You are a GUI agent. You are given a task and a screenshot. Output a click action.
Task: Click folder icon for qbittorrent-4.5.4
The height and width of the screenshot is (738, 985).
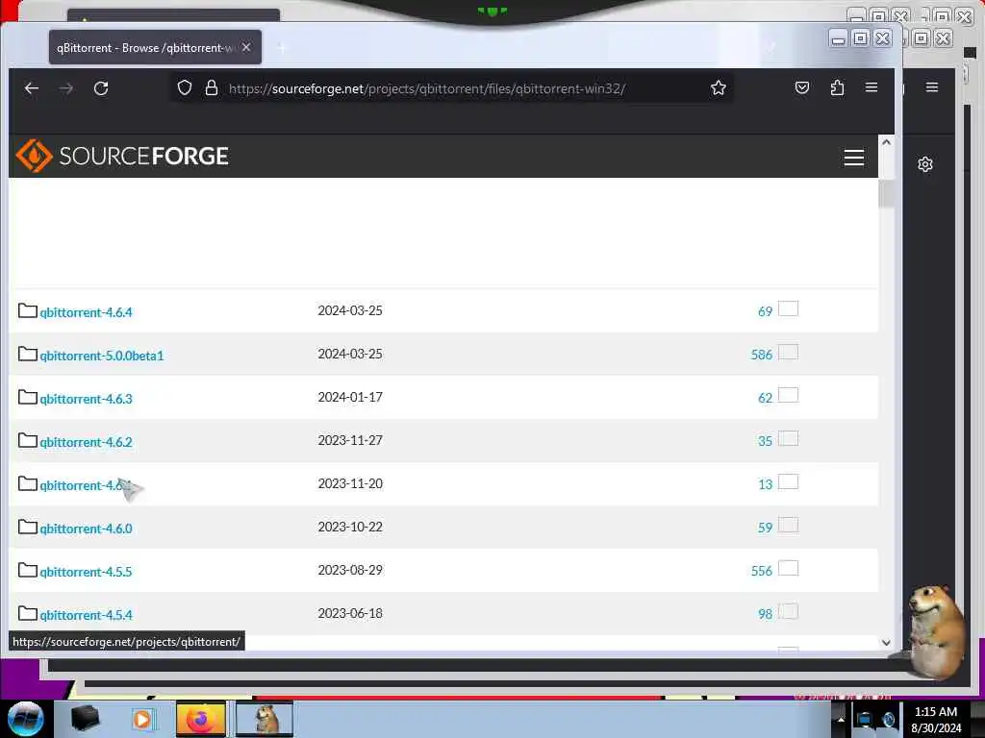coord(28,614)
